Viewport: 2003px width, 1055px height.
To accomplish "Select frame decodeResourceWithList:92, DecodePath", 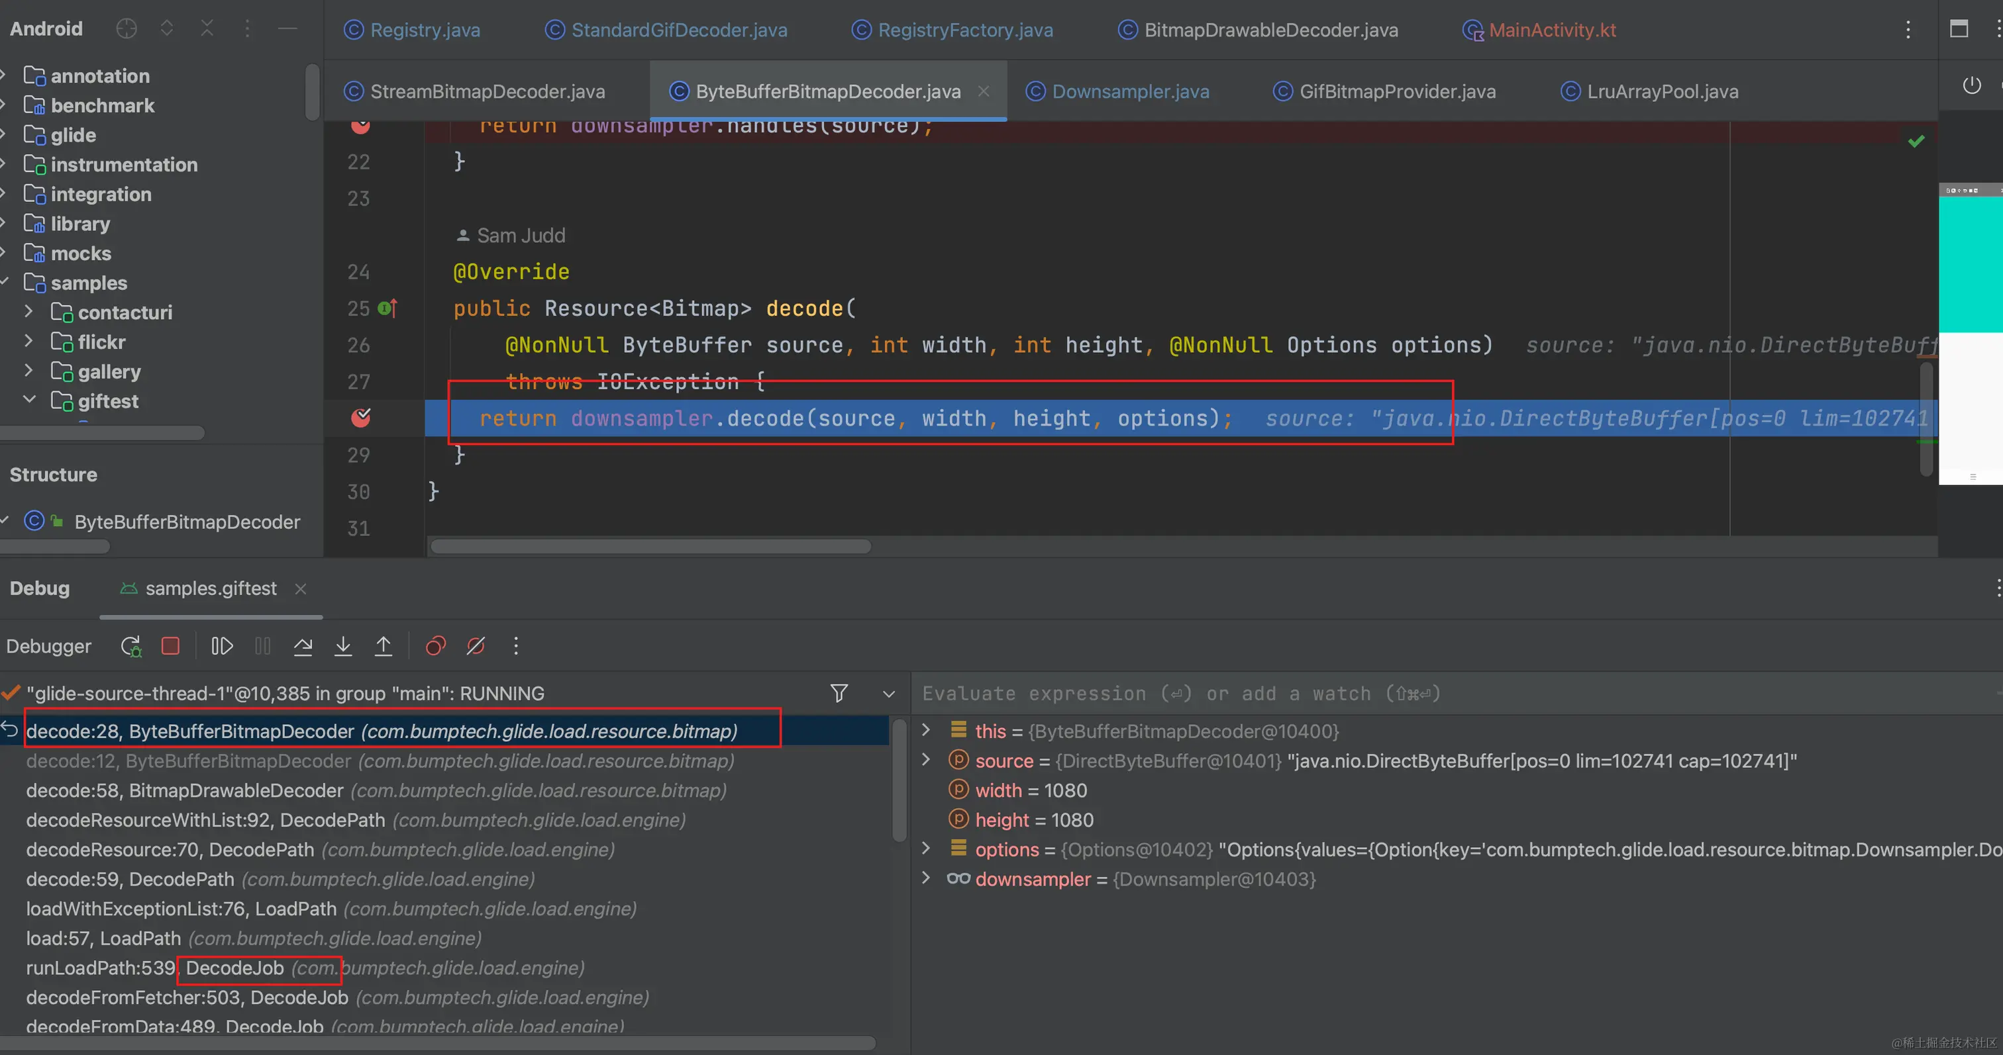I will point(444,819).
